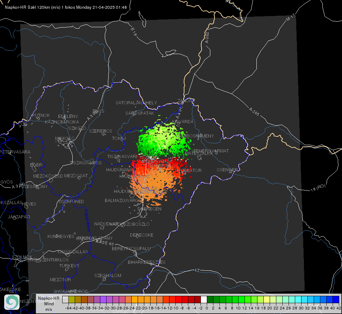Select the FEHÉRGYARMAT label
The height and width of the screenshot is (314, 342).
(211, 151)
